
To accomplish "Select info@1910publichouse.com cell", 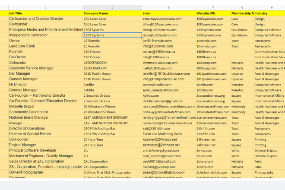I will pyautogui.click(x=169, y=79).
